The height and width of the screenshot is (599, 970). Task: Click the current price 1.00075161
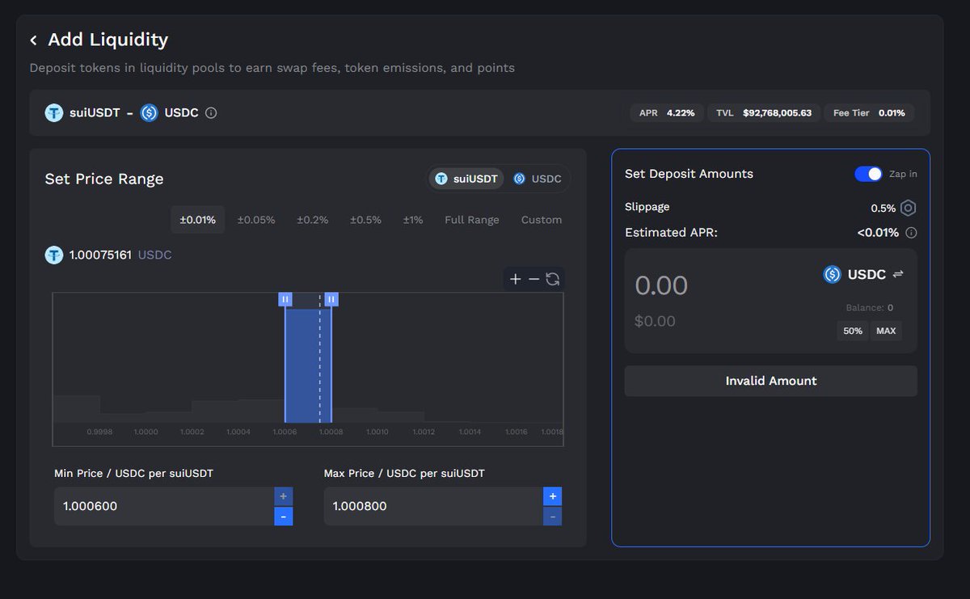100,255
